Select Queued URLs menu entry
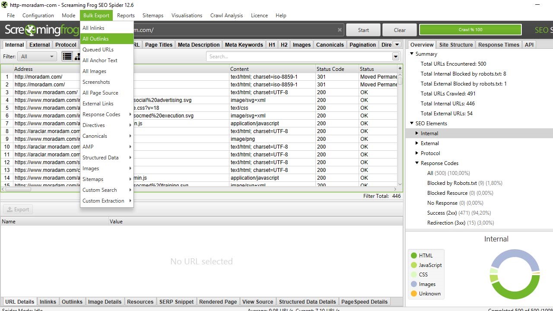553x311 pixels. [107, 50]
